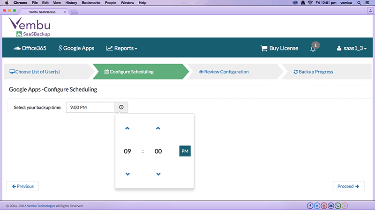Open the Help menu
Viewport: 375px width, 210px height.
142,3
